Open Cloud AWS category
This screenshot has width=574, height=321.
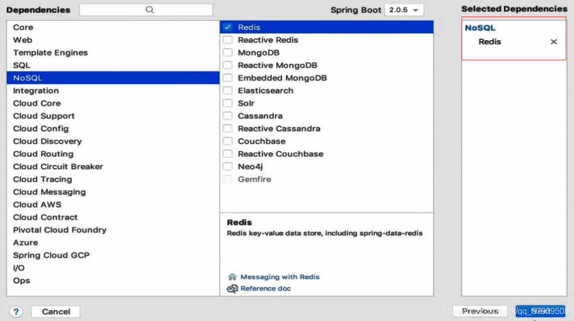pos(113,205)
